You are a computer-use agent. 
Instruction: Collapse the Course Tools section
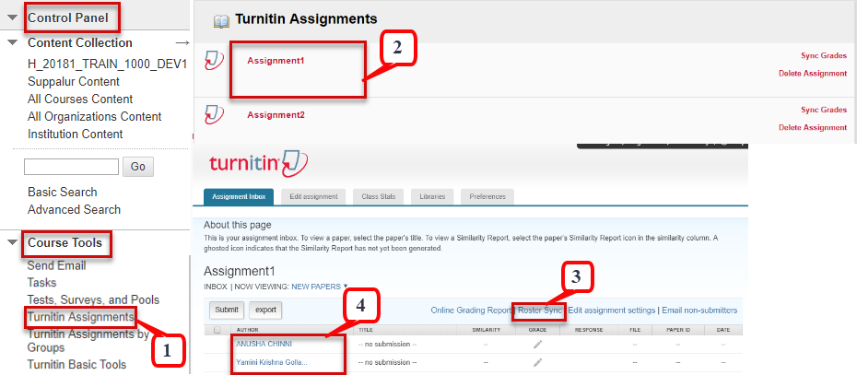(x=12, y=244)
